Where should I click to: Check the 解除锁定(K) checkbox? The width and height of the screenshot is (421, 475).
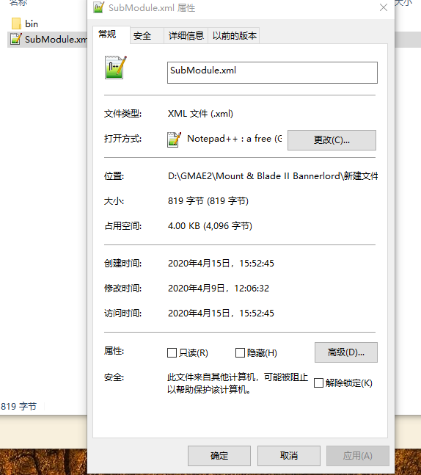pos(318,383)
